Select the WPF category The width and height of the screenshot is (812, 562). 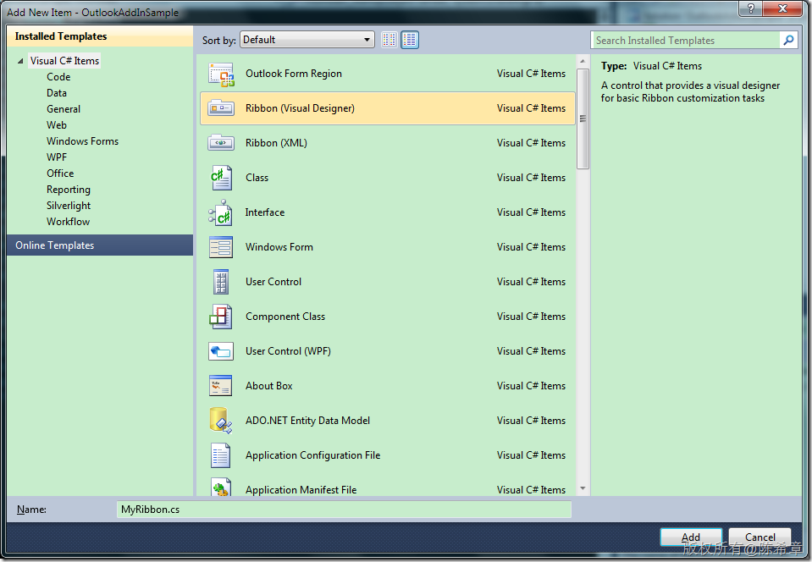coord(57,157)
